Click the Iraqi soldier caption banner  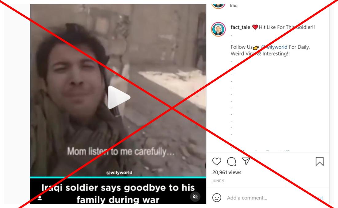point(118,191)
